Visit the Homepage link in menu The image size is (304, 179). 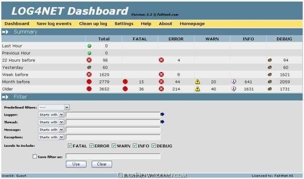(x=192, y=24)
